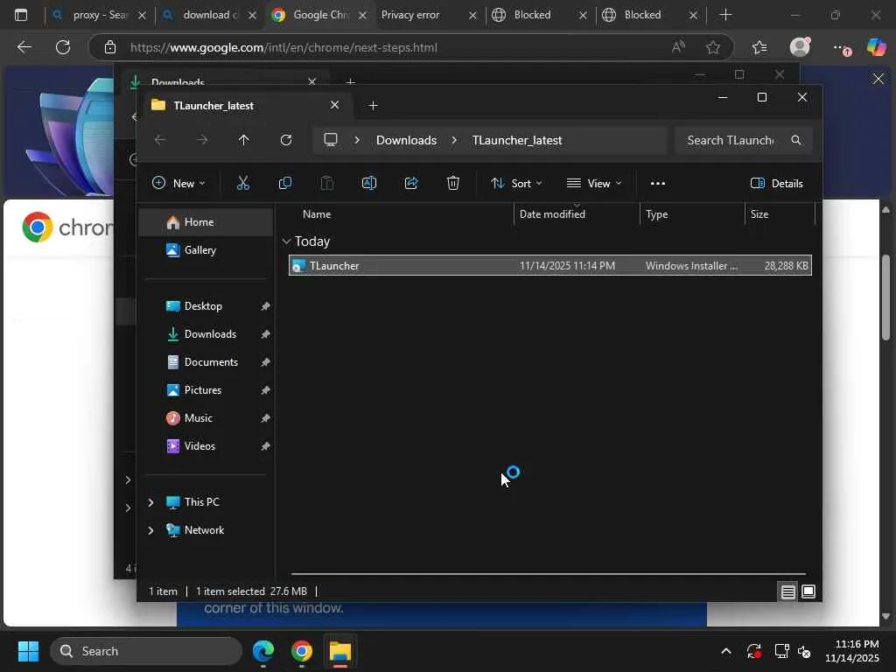Show hidden system tray icons chevron

725,651
